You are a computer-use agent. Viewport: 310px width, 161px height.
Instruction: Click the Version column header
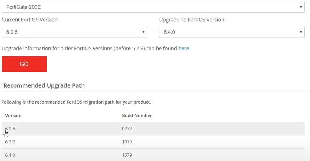click(13, 115)
